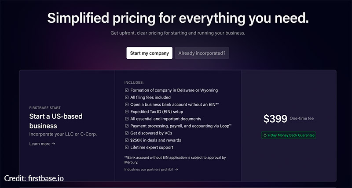The width and height of the screenshot is (352, 188).
Task: Click the FIRSTBASE START plan label
Action: point(45,107)
